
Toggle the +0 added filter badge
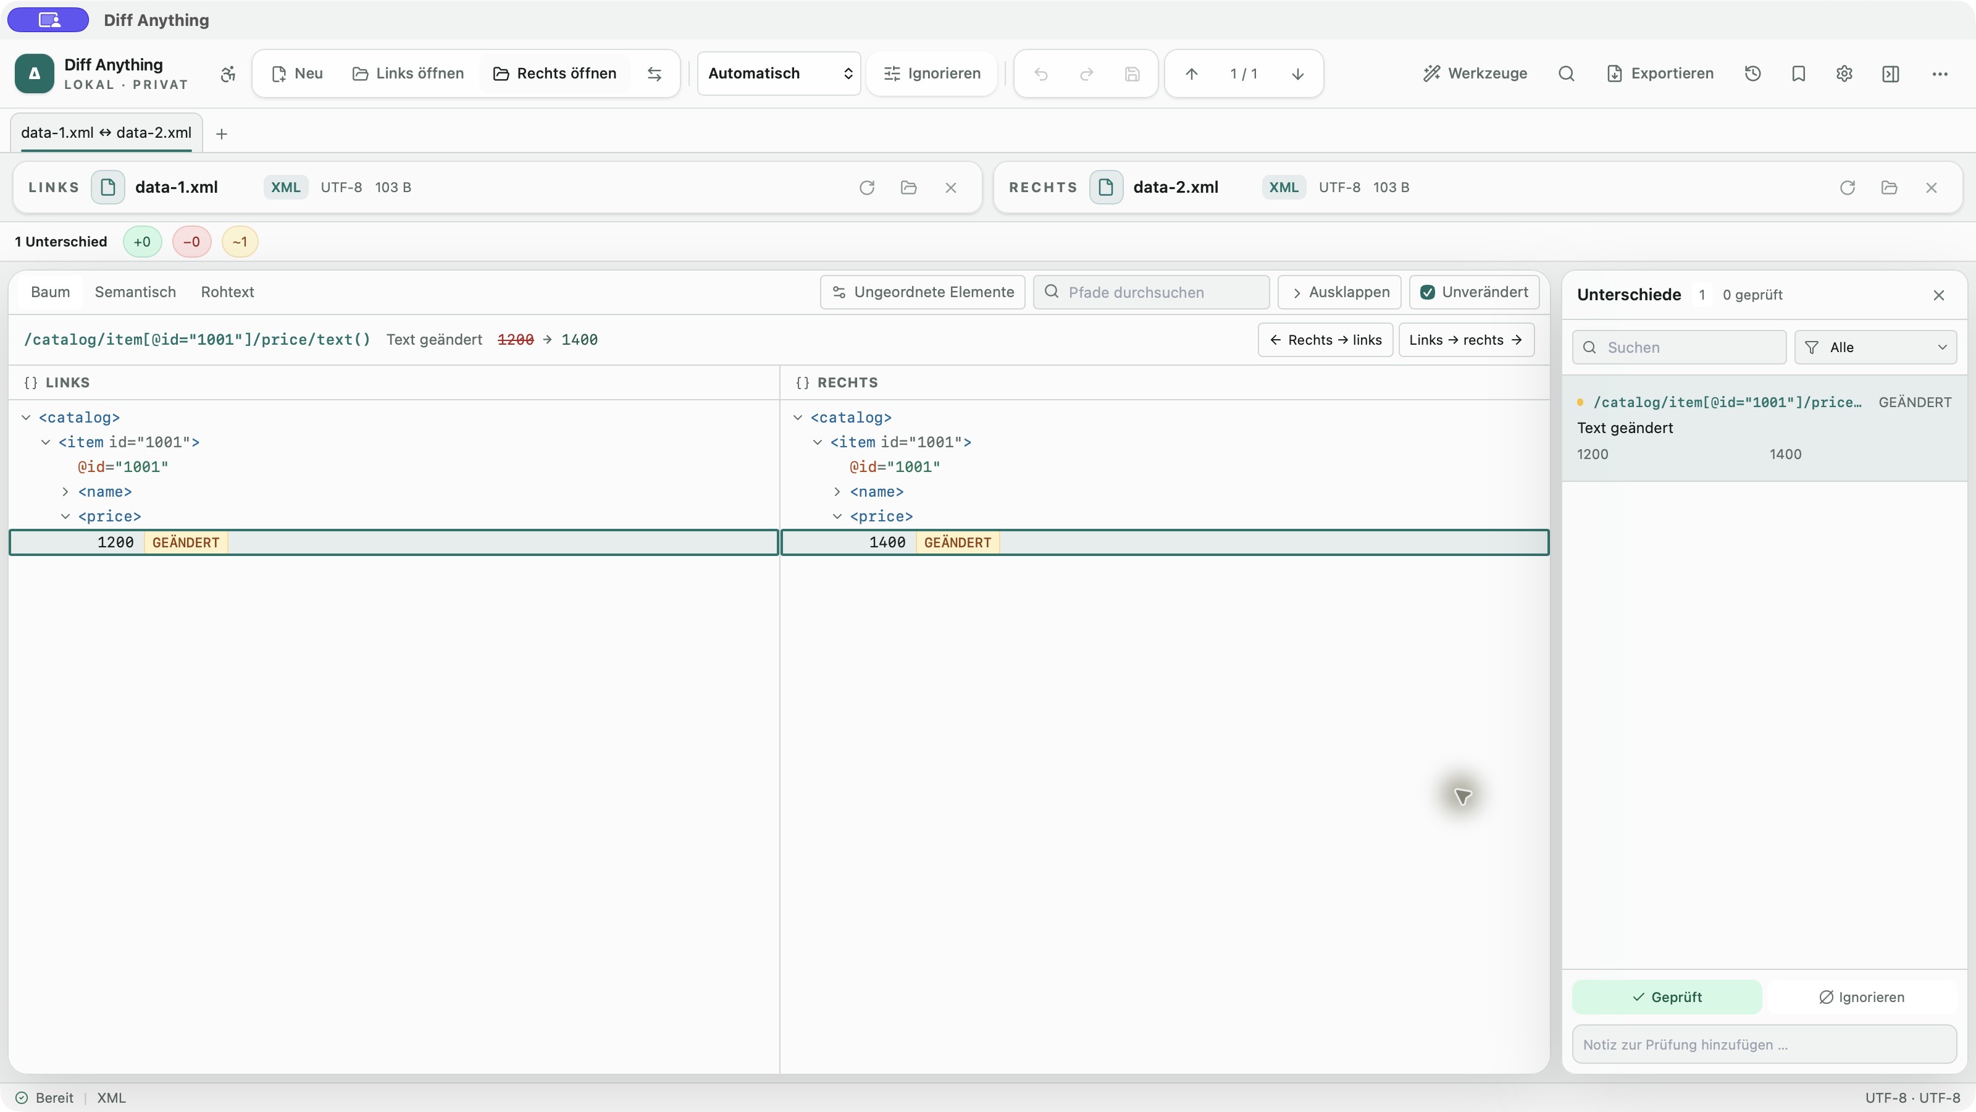coord(142,242)
